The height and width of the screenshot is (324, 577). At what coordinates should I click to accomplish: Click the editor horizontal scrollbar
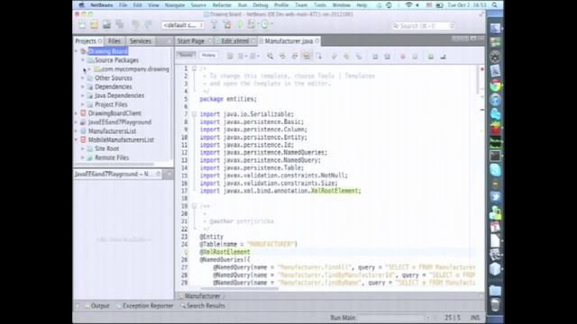[x=239, y=289]
